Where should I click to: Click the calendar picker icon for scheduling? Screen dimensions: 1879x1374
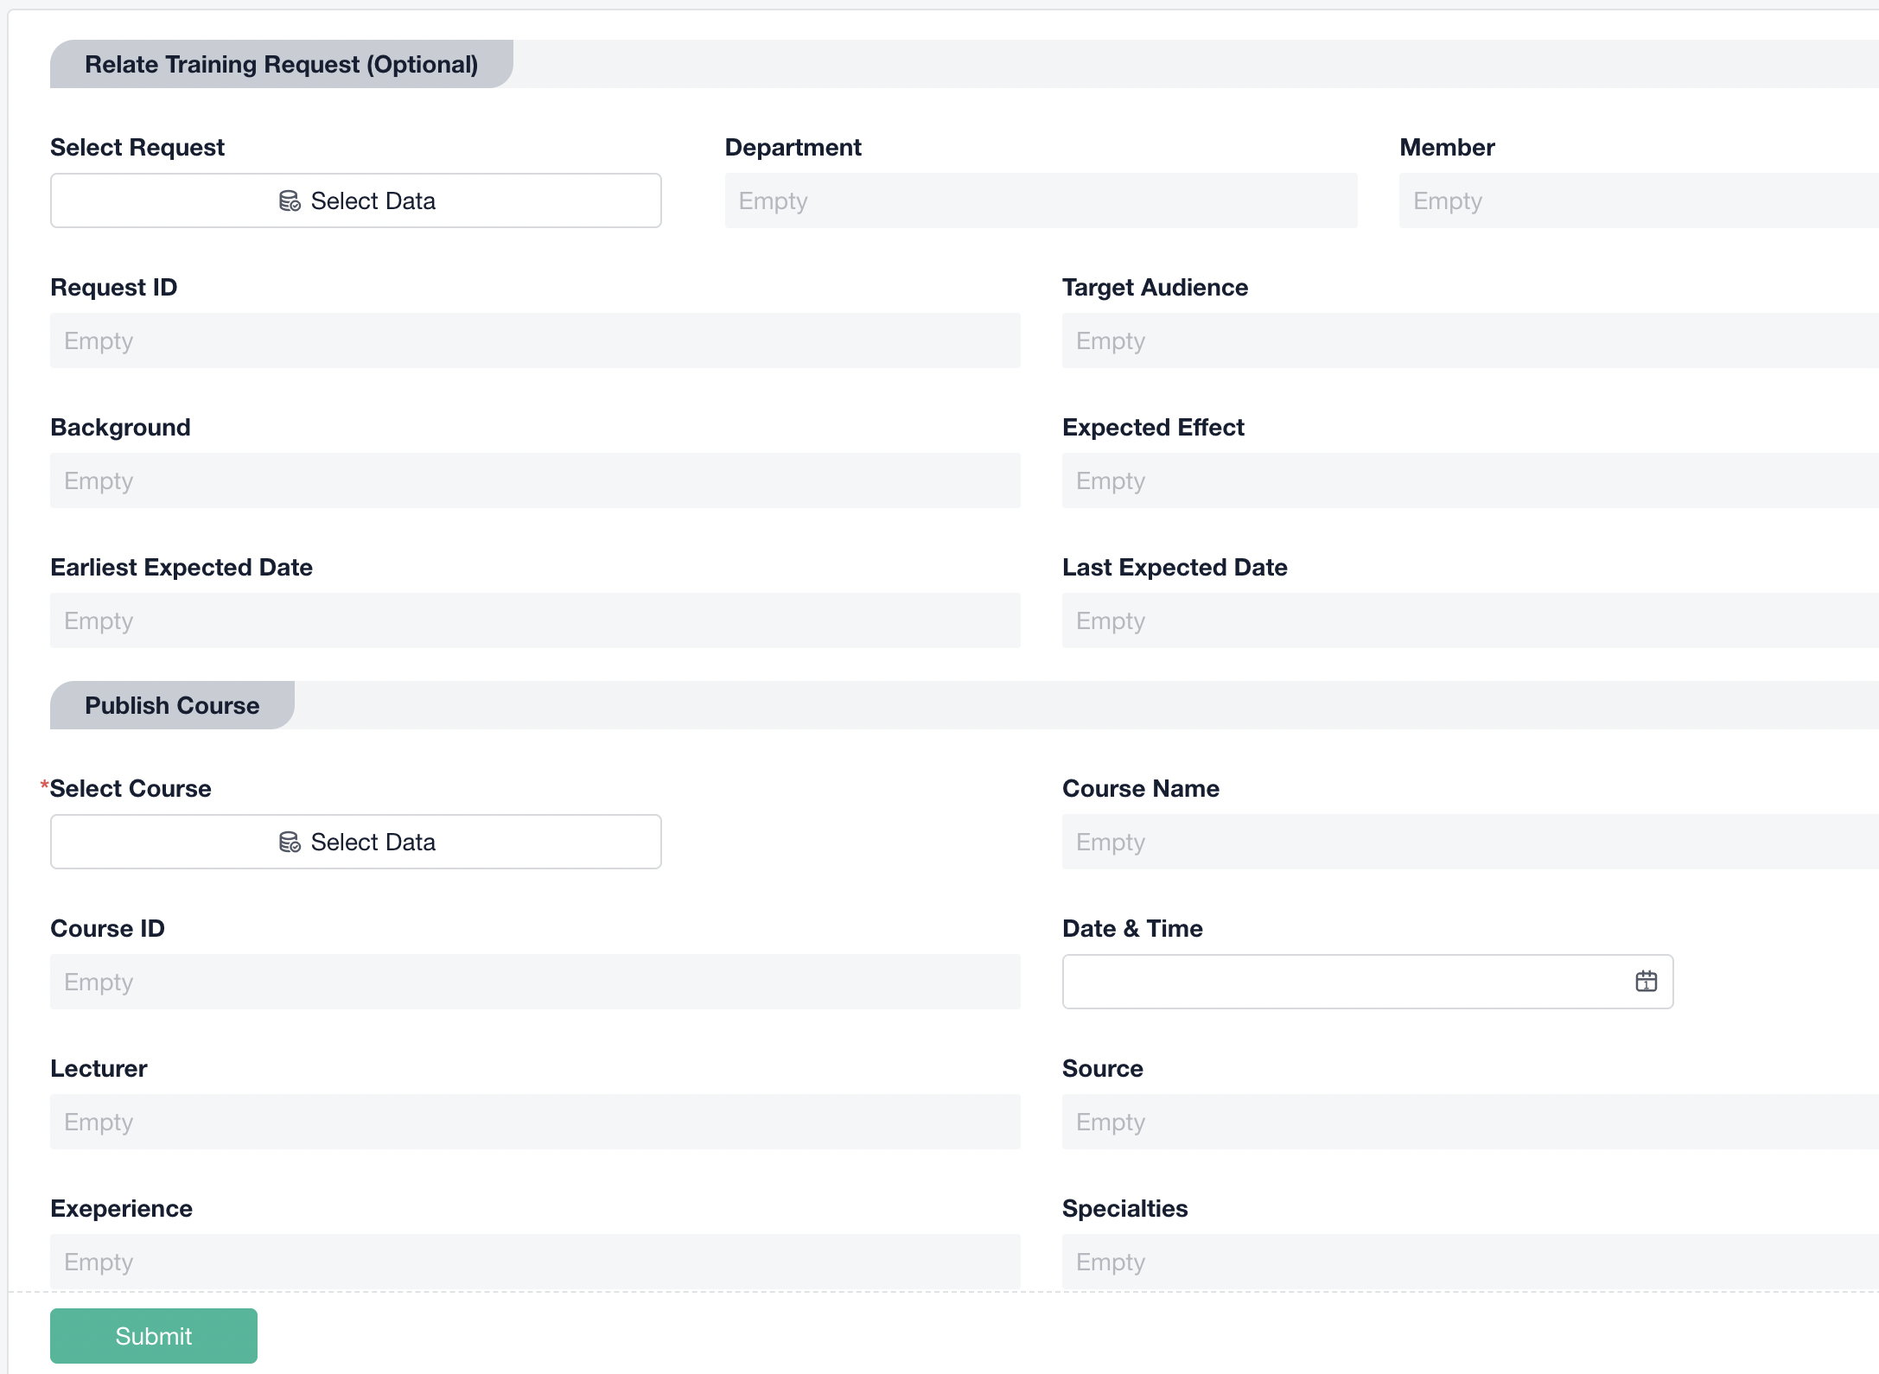click(x=1646, y=980)
